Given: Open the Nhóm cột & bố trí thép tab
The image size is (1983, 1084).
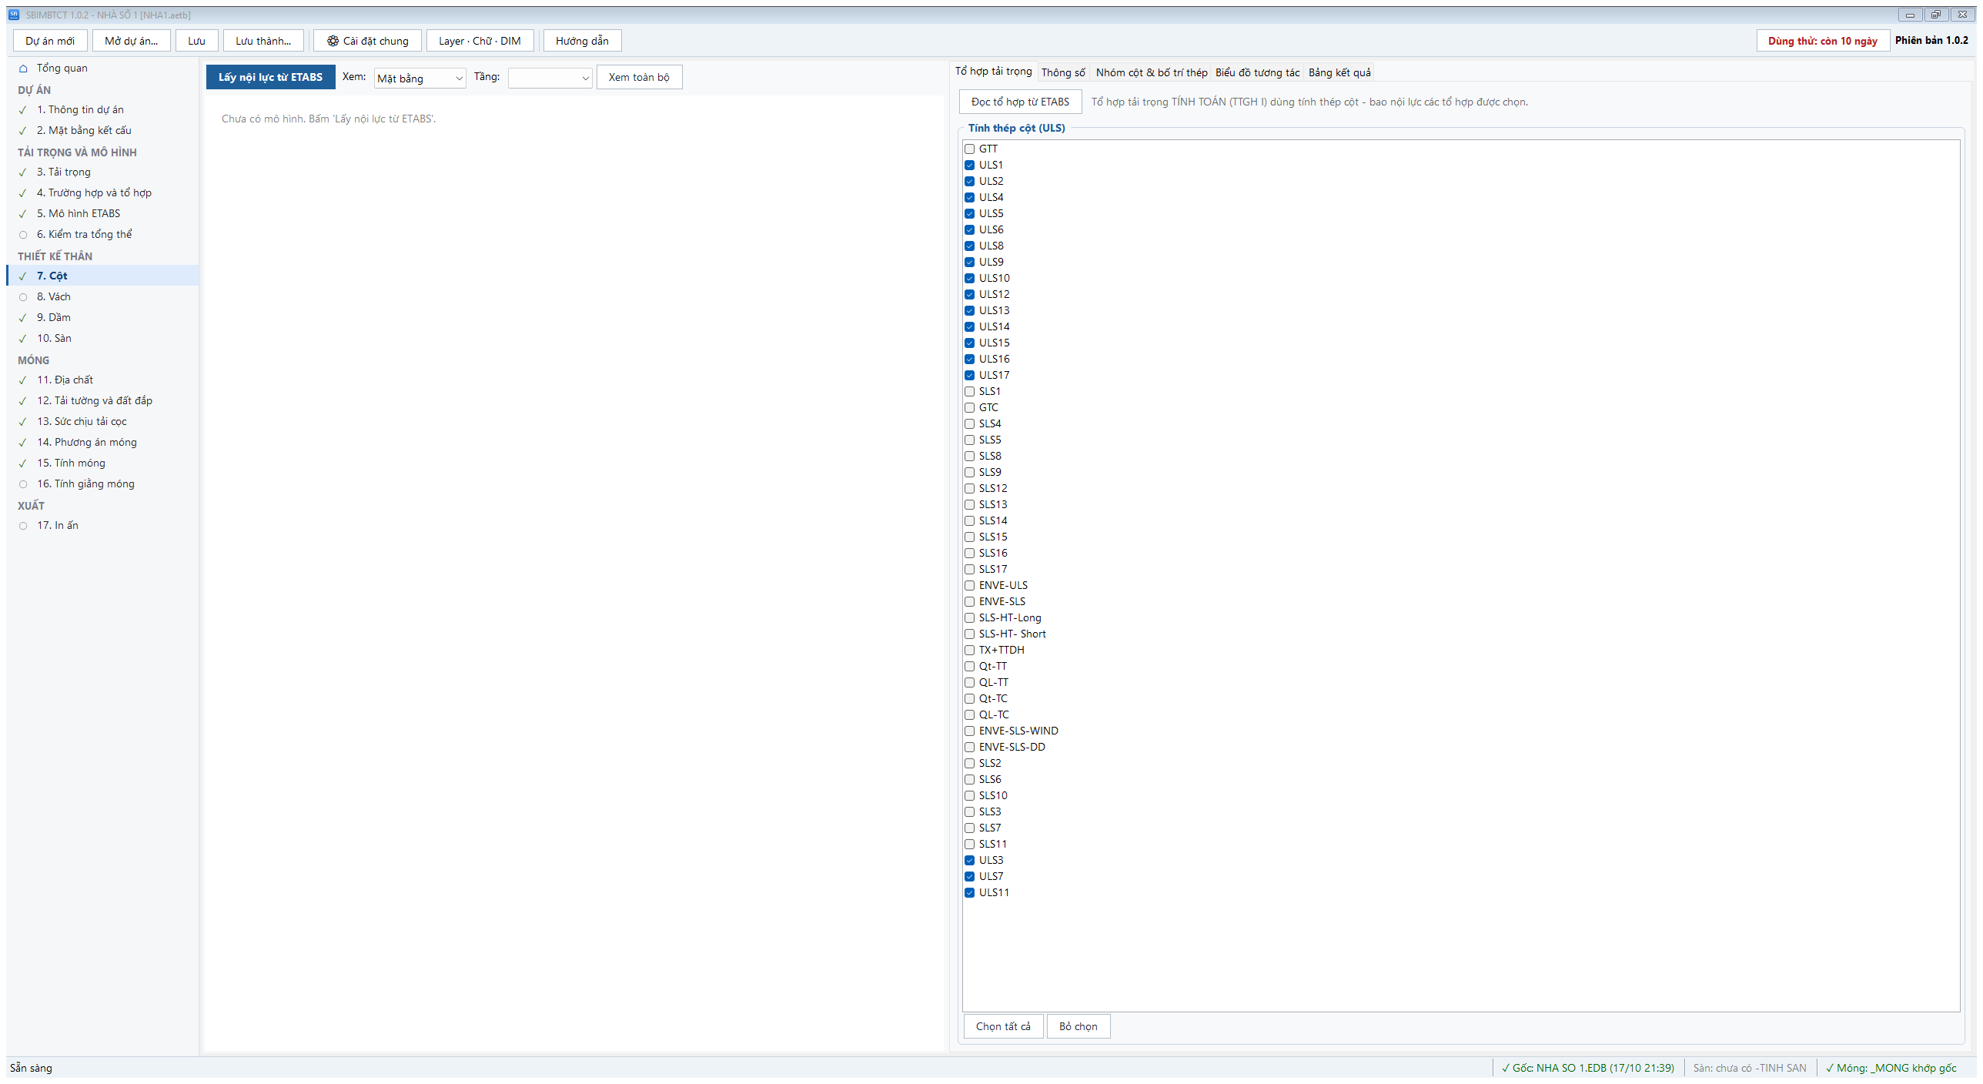Looking at the screenshot, I should point(1152,72).
